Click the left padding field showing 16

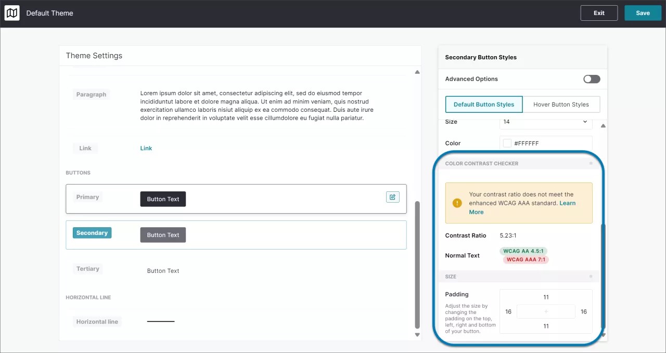pos(508,311)
